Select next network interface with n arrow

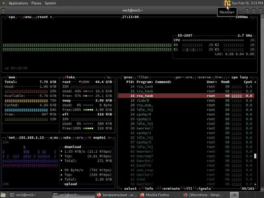click(x=110, y=138)
